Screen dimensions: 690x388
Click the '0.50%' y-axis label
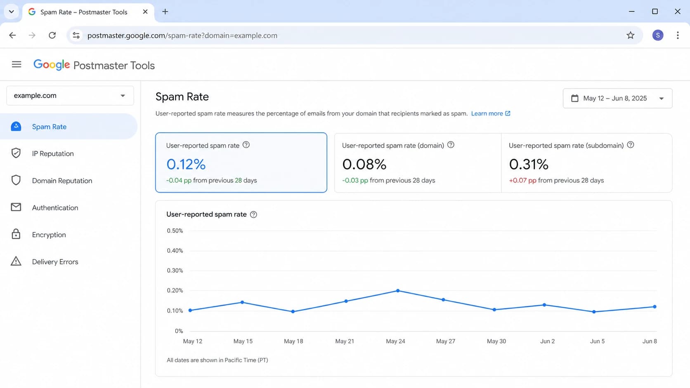[175, 230]
